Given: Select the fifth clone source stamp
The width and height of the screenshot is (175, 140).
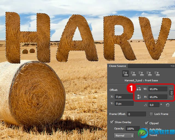Looking at the screenshot, I should click(x=157, y=74).
